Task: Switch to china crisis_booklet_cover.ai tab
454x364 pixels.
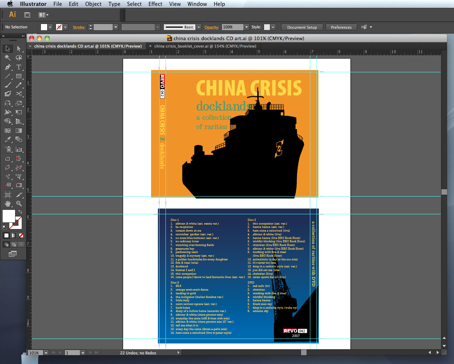Action: [x=205, y=46]
